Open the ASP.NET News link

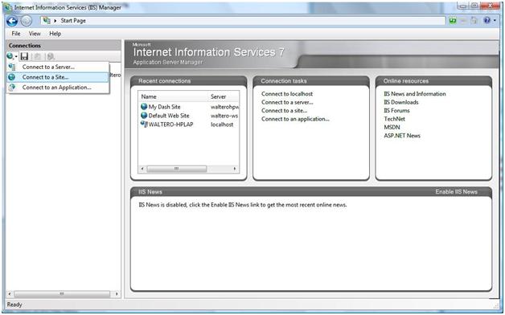point(402,136)
